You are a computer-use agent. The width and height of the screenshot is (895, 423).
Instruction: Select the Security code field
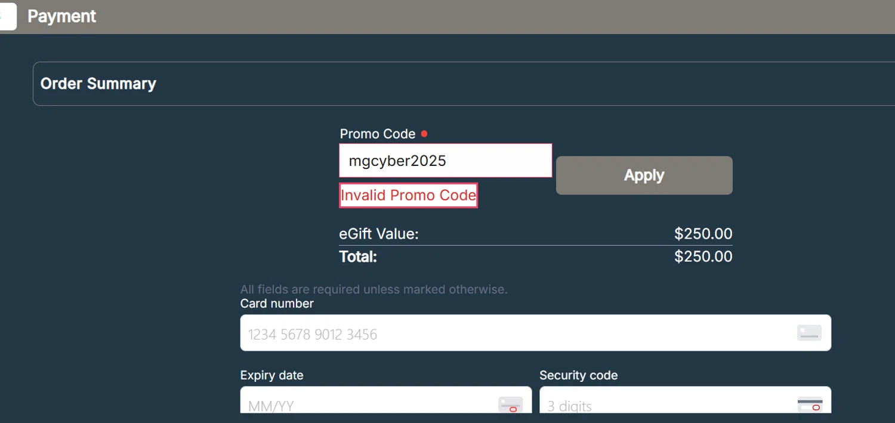(x=685, y=400)
